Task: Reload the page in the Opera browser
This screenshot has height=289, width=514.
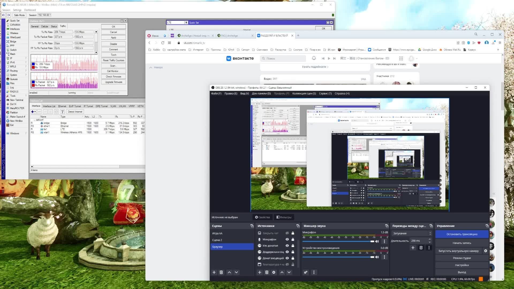Action: pyautogui.click(x=162, y=43)
